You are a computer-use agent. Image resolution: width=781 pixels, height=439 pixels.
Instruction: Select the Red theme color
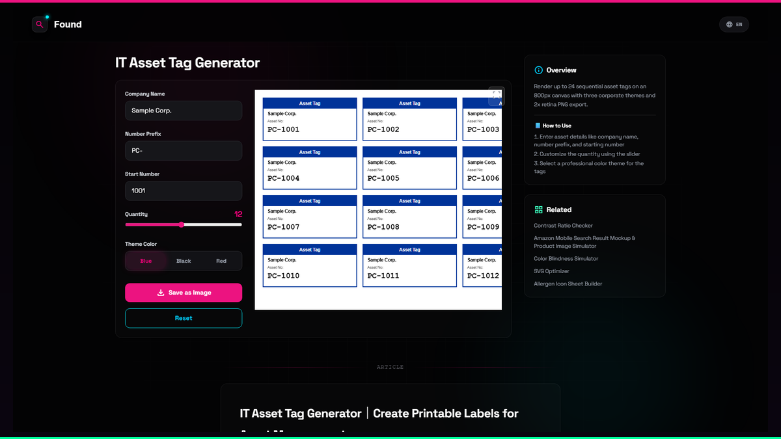(x=221, y=261)
